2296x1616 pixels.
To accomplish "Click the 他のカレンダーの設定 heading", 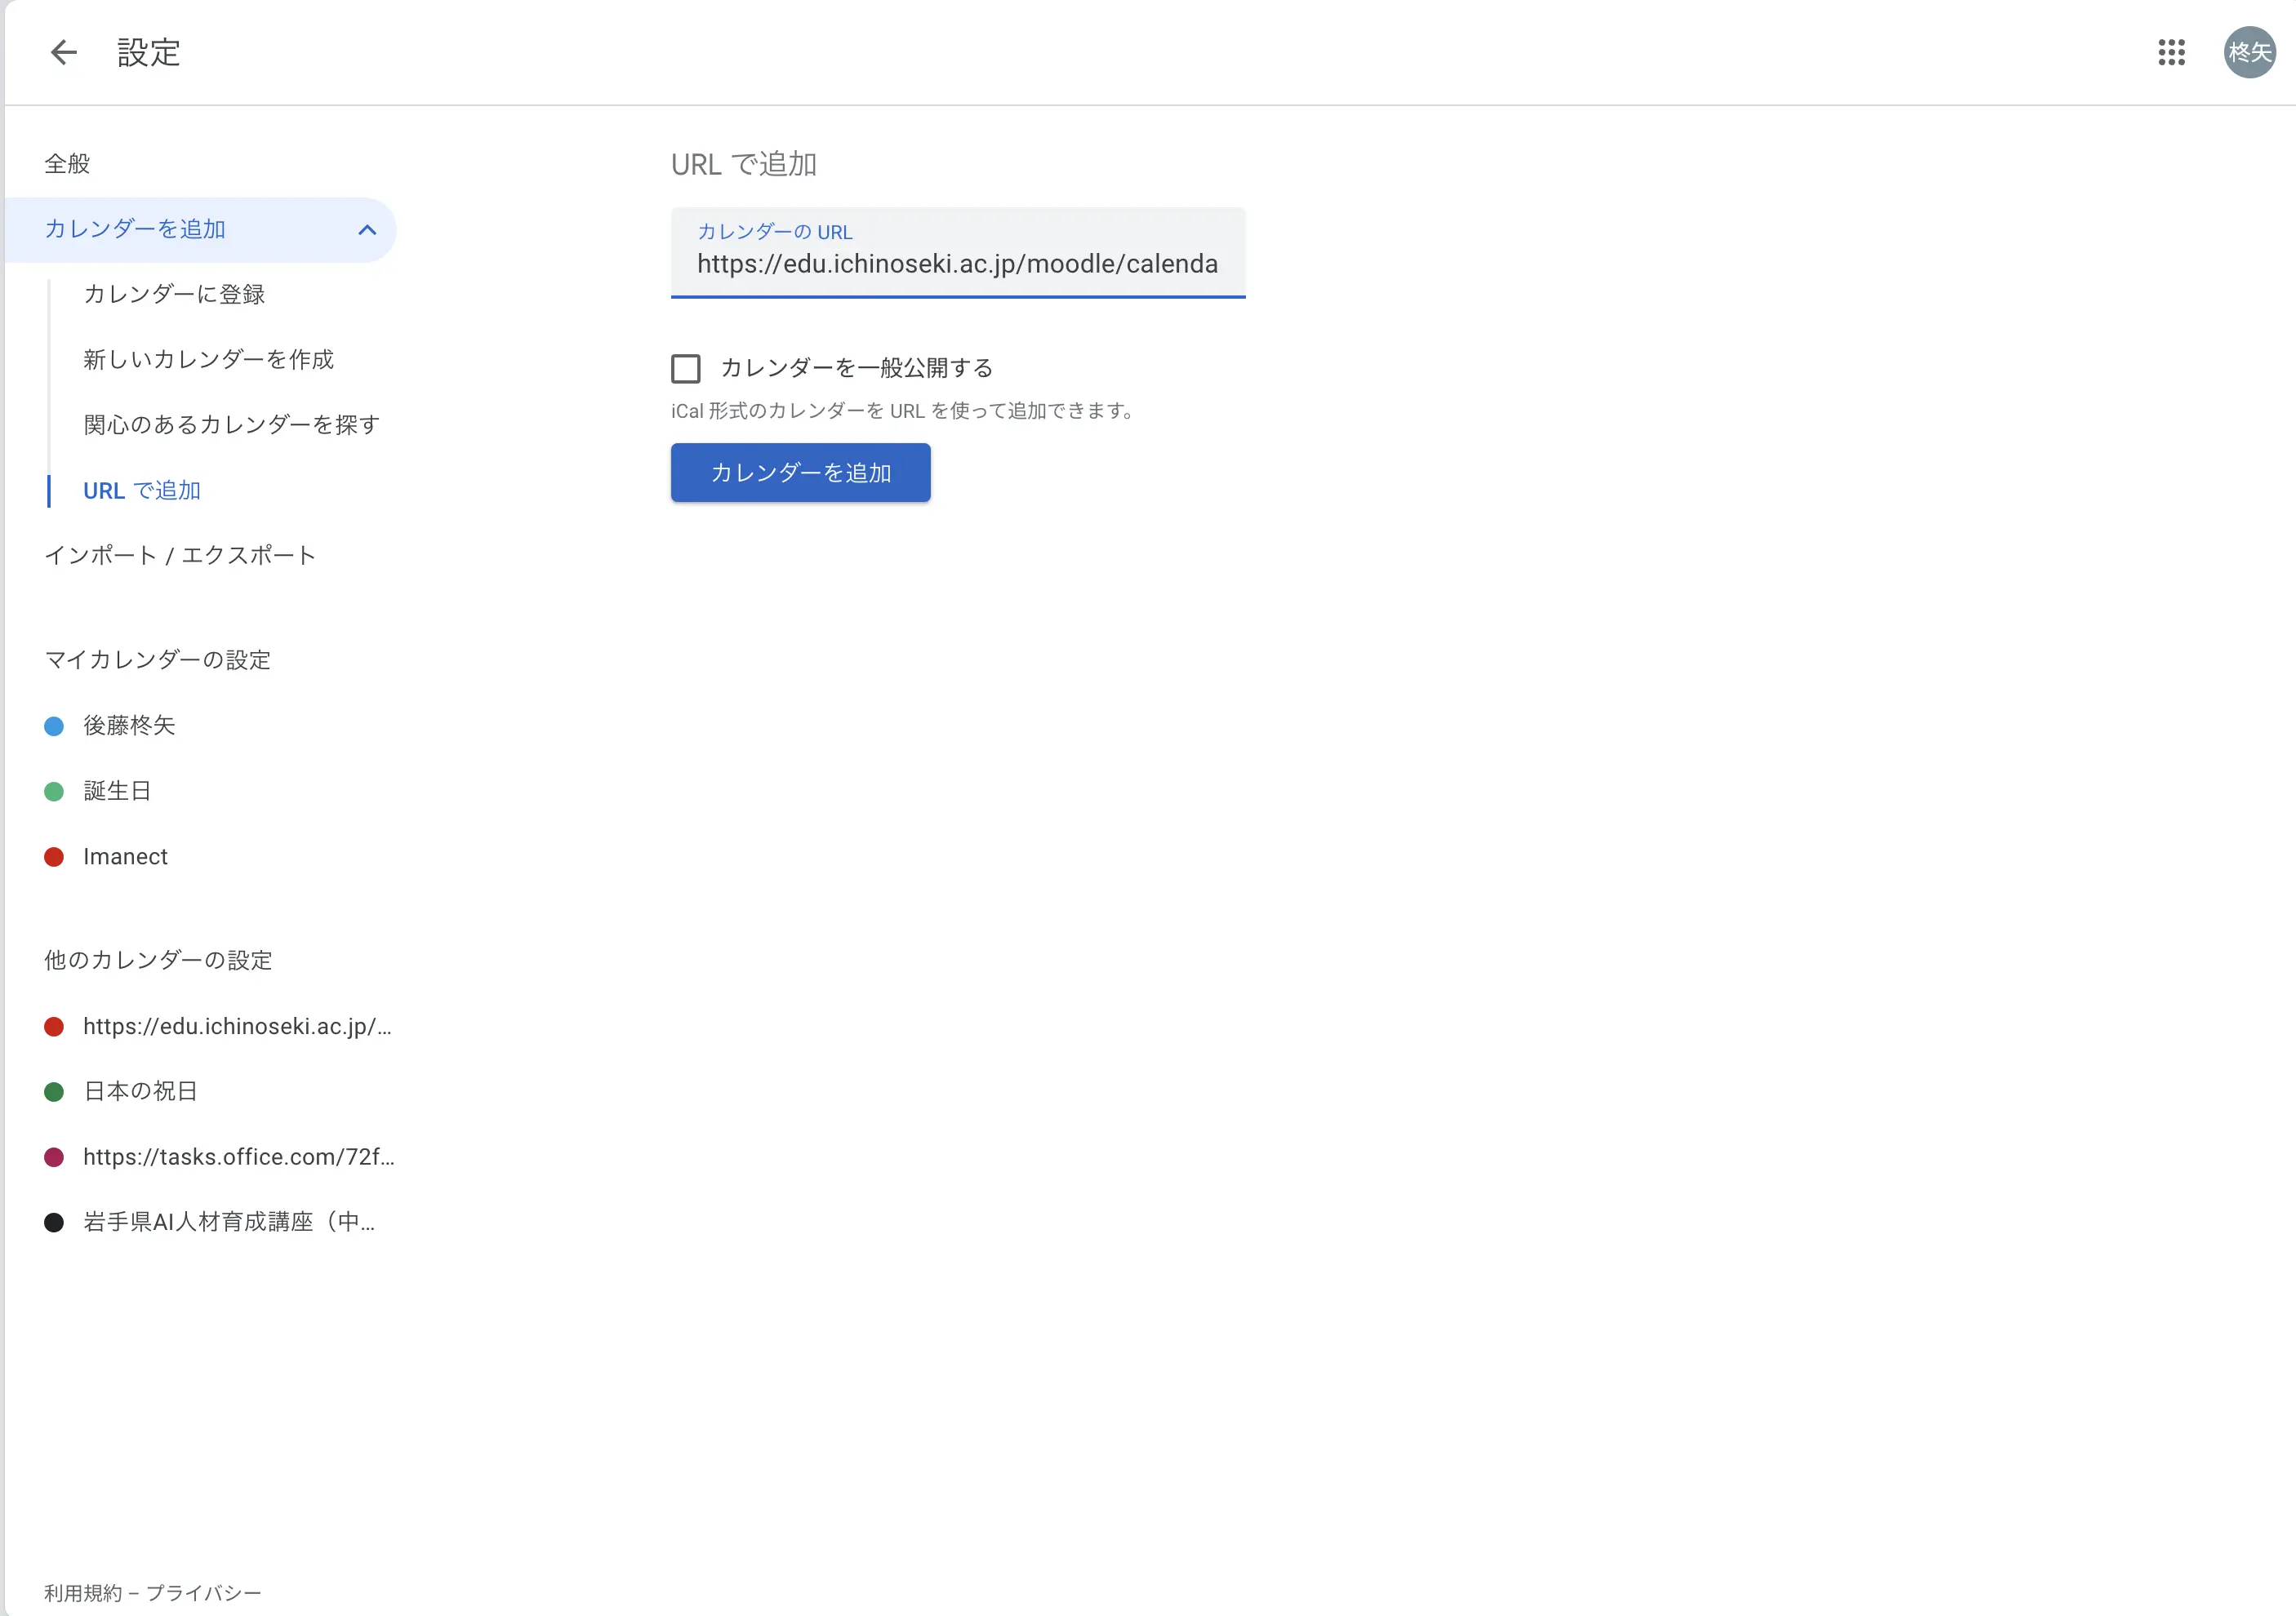I will 158,961.
